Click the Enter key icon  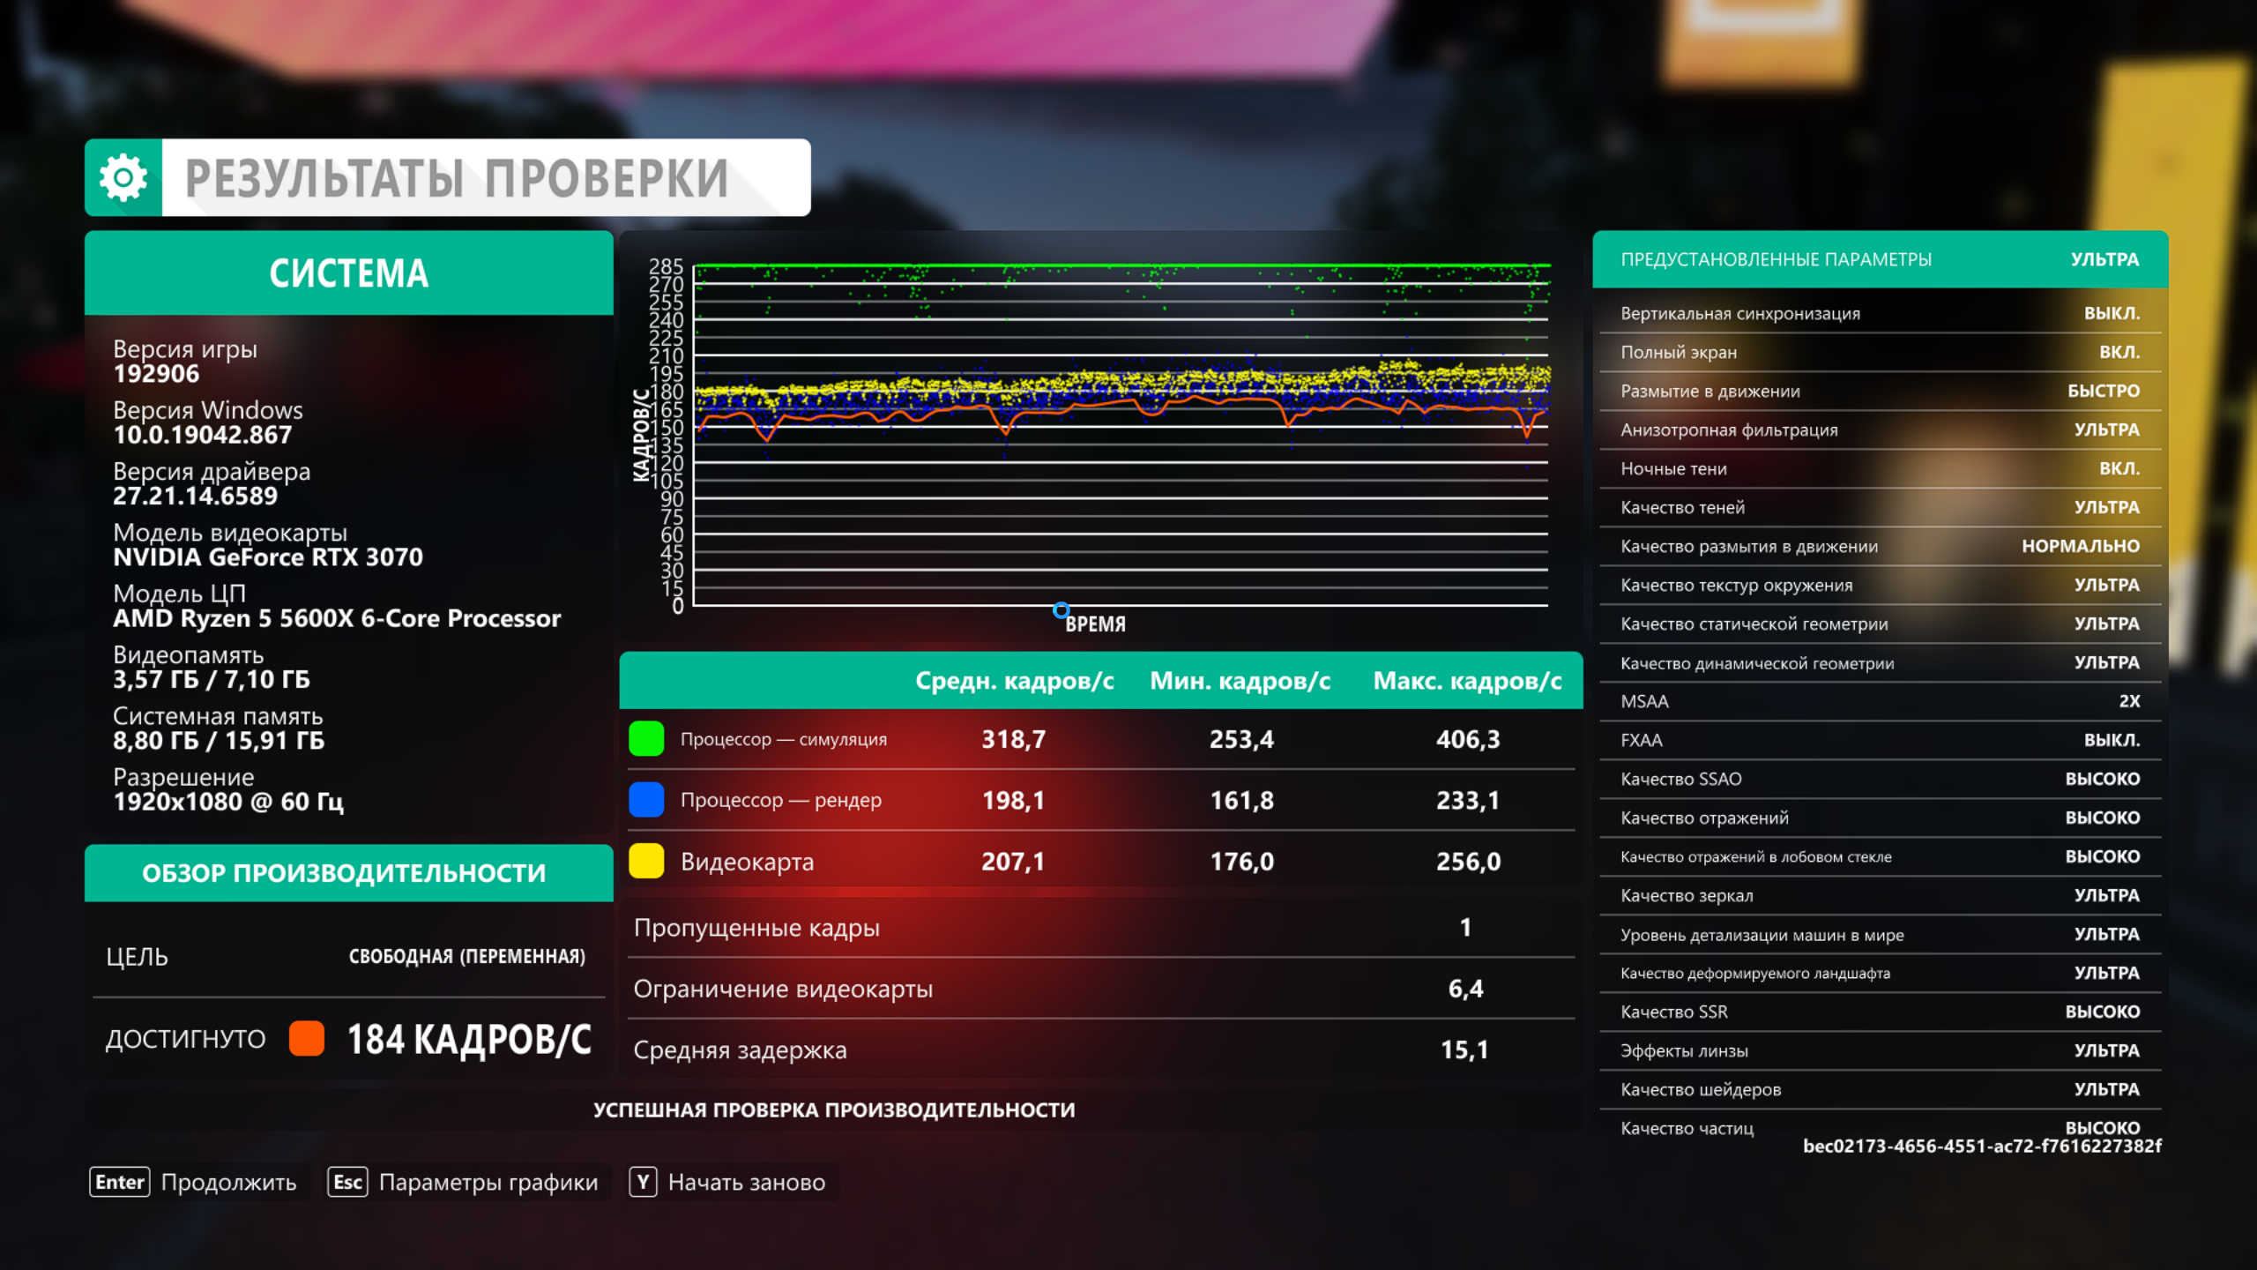pyautogui.click(x=120, y=1182)
